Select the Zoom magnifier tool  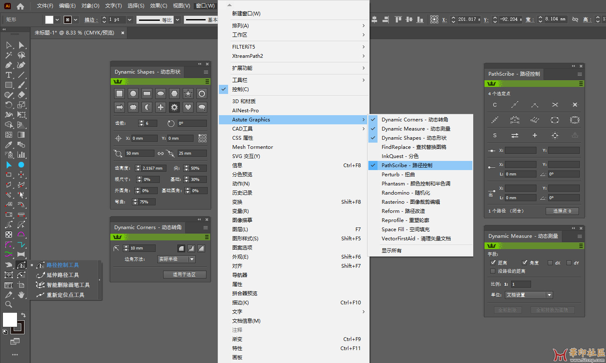pyautogui.click(x=8, y=304)
